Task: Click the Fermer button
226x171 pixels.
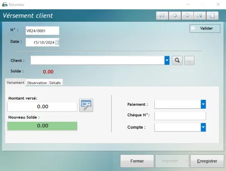Action: pos(137,161)
